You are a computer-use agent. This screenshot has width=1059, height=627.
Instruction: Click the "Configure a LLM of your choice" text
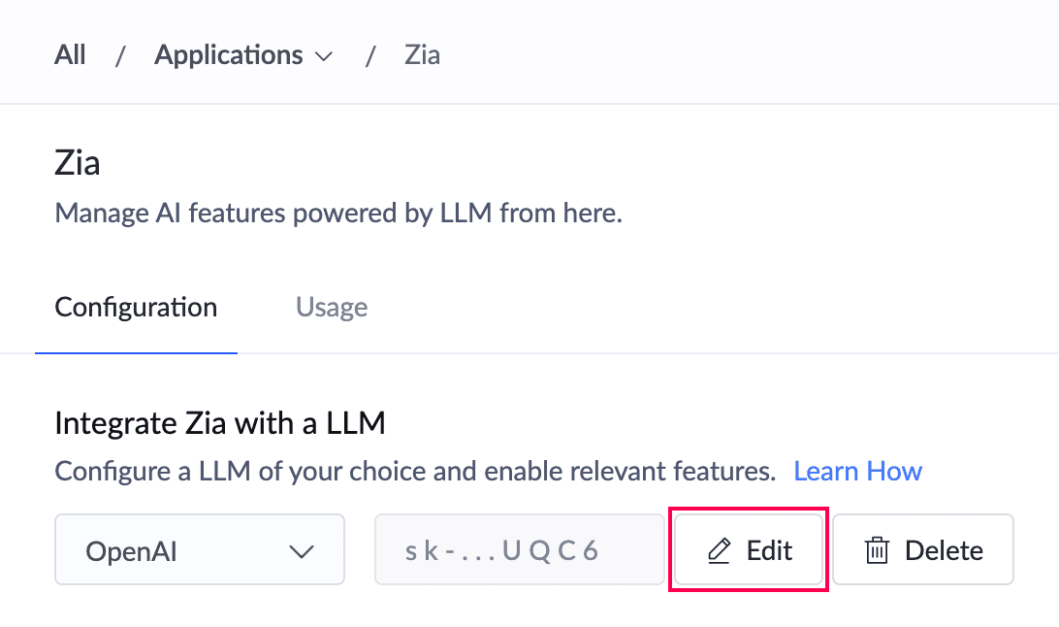(x=415, y=472)
